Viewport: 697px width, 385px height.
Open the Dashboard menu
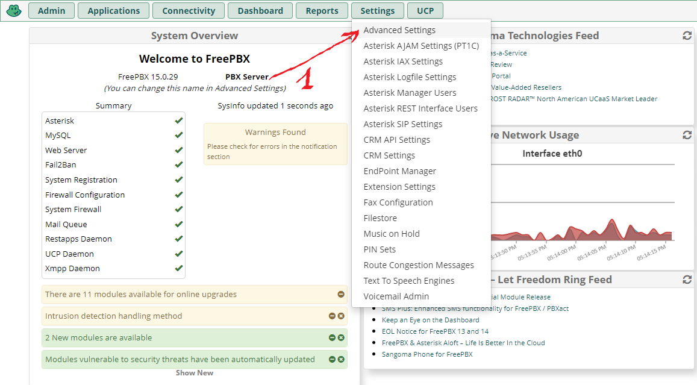[x=260, y=11]
